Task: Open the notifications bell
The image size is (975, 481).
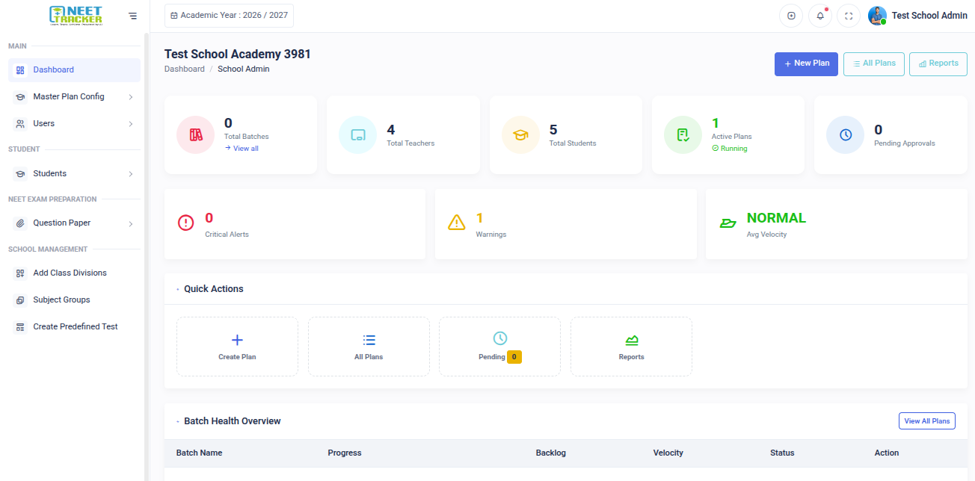Action: point(820,16)
